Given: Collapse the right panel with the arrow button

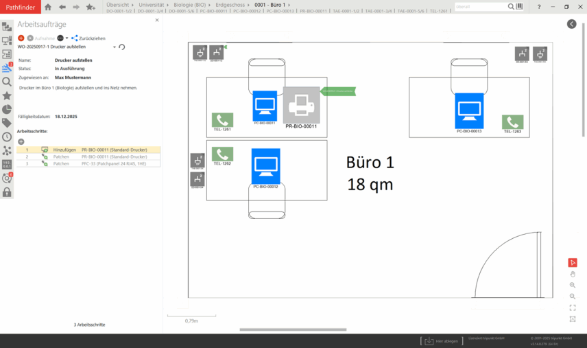Looking at the screenshot, I should click(572, 24).
